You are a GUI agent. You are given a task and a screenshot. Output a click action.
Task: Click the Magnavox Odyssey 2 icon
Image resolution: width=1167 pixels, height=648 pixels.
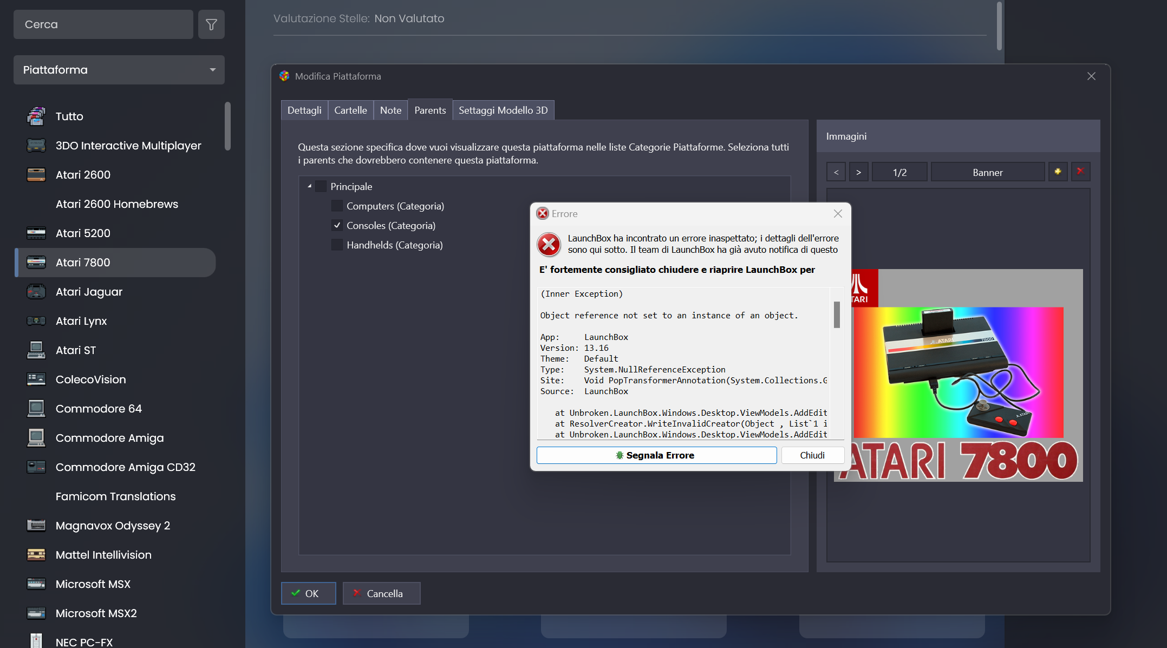[x=36, y=526]
